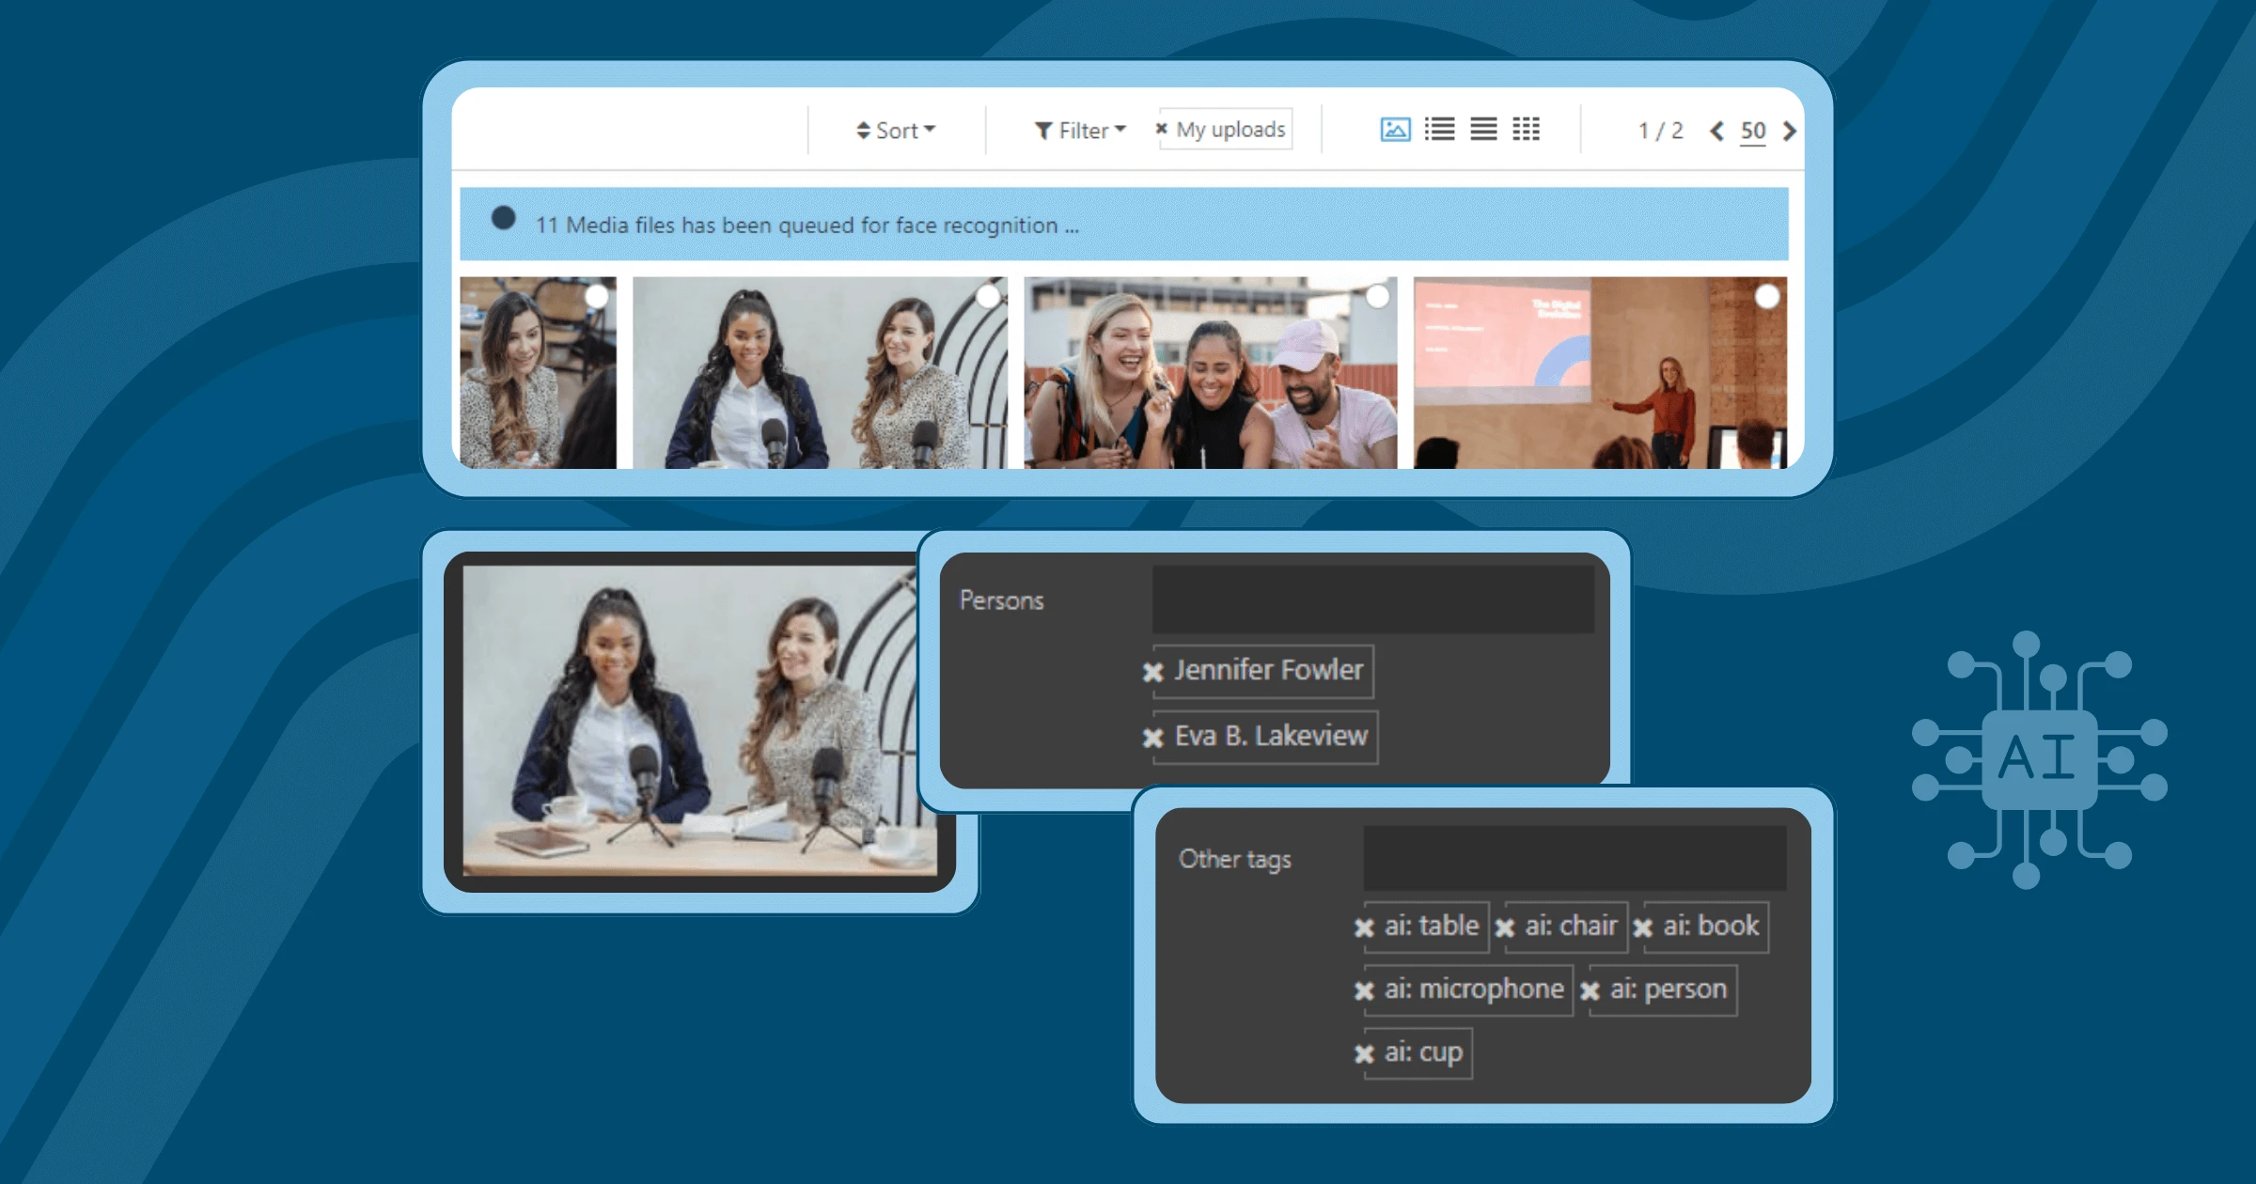The image size is (2256, 1184).
Task: Select the presentation photo checkbox
Action: (x=1767, y=296)
